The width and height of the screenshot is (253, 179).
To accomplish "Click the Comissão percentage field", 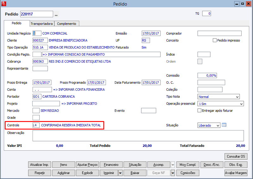I will pos(207,75).
